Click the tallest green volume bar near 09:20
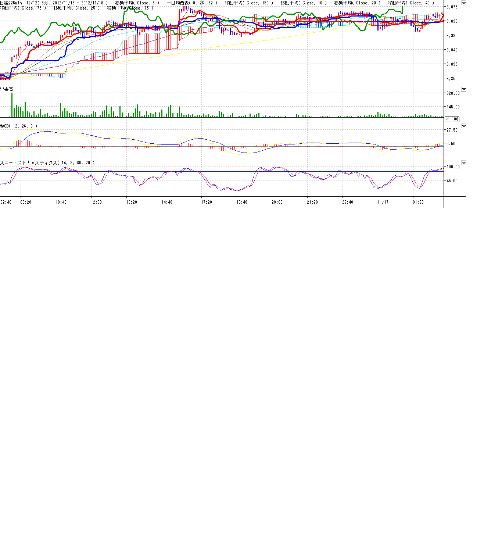The image size is (502, 544). (x=12, y=105)
